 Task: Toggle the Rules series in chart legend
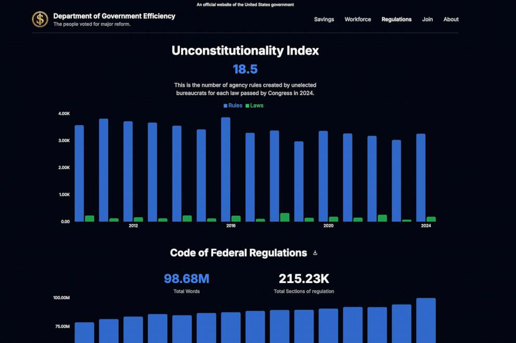[x=233, y=106]
